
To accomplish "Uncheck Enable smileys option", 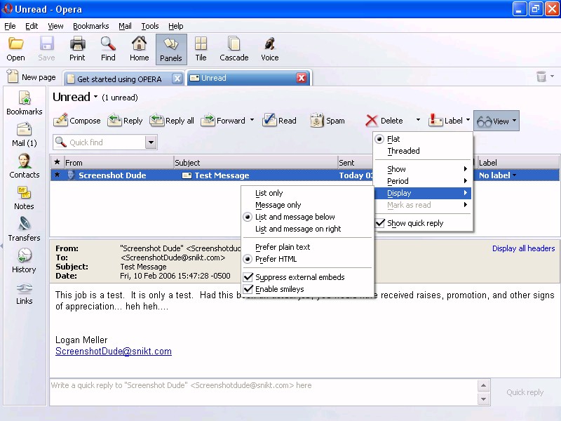I will 248,289.
